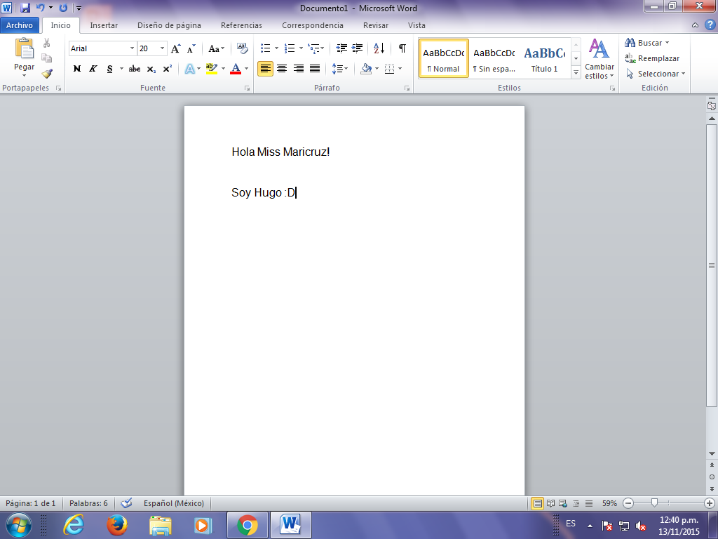Click the spelling check icon in status bar
The height and width of the screenshot is (539, 718).
(126, 503)
